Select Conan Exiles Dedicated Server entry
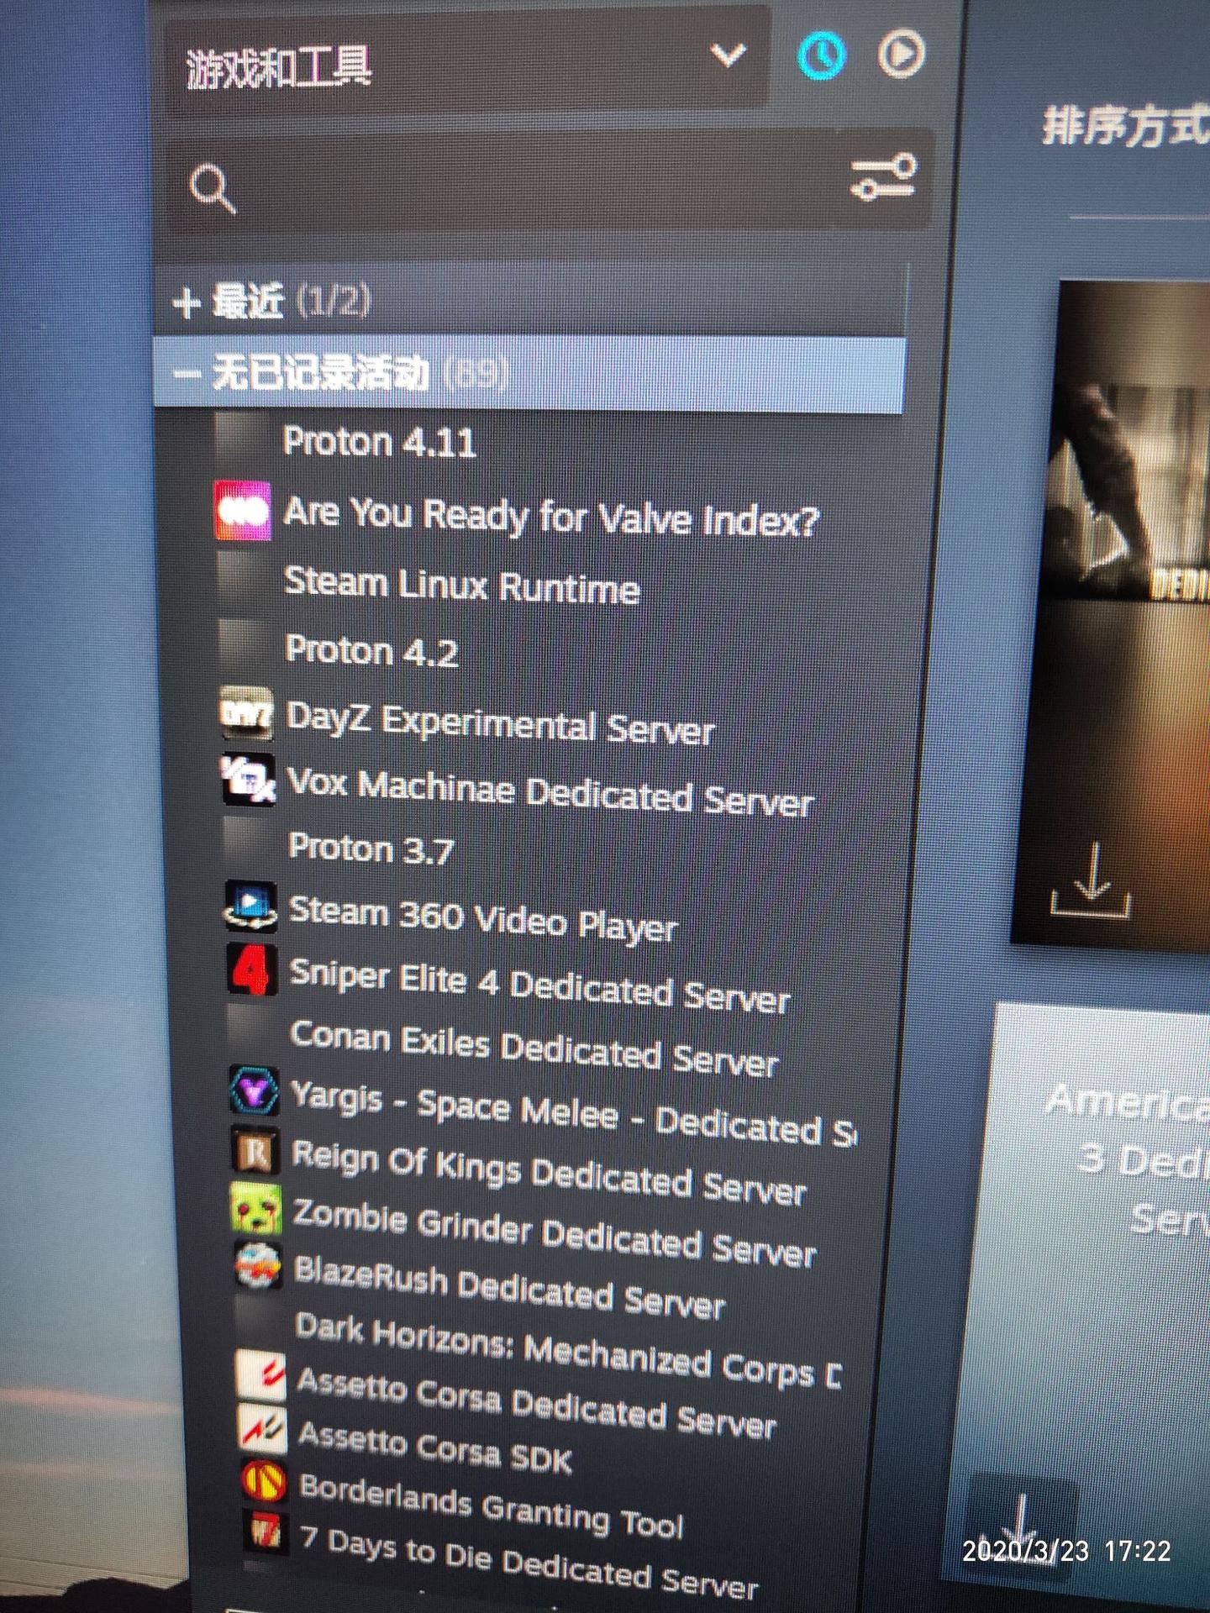 tap(534, 1047)
